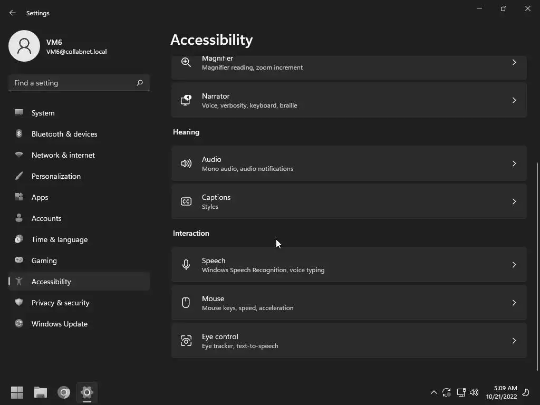Expand the Captions settings chevron
Image resolution: width=540 pixels, height=405 pixels.
point(514,201)
